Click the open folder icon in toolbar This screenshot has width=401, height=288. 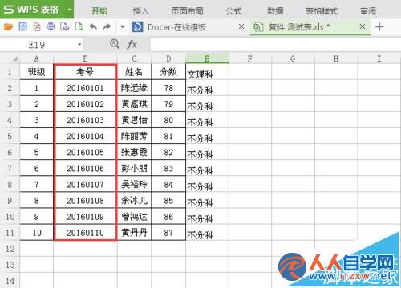point(8,26)
